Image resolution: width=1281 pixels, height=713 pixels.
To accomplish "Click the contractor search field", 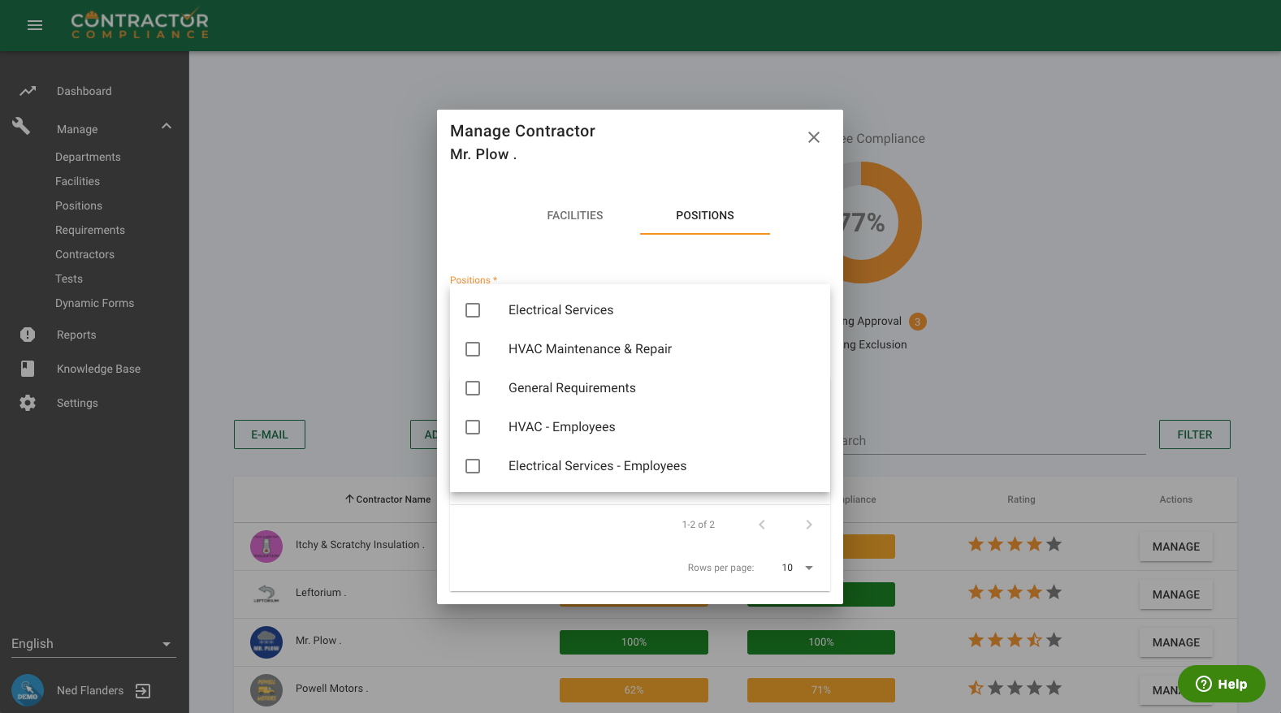I will tap(994, 440).
